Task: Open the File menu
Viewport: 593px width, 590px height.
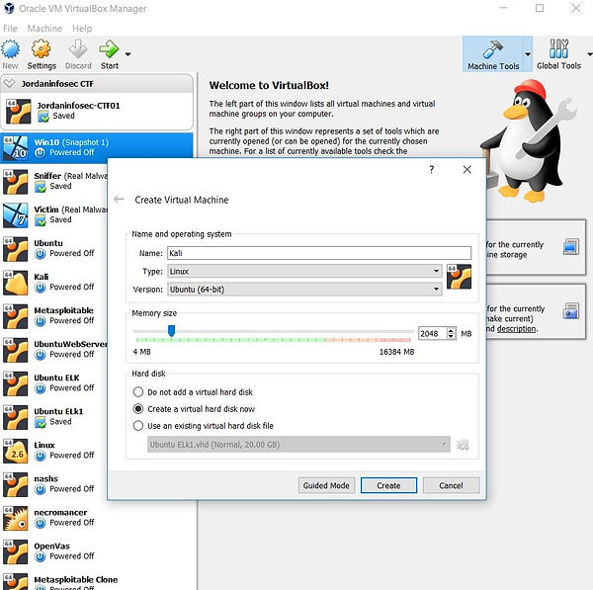Action: (10, 29)
